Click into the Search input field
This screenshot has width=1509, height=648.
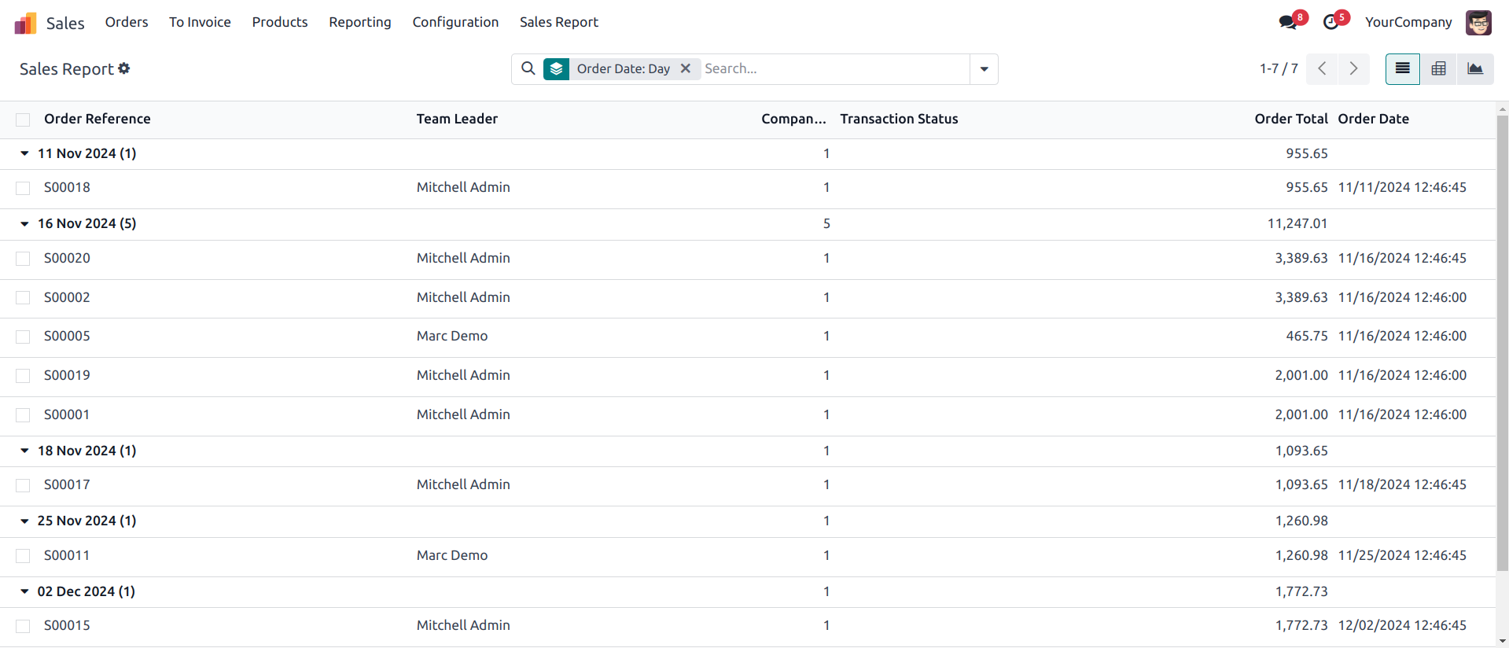coord(834,68)
